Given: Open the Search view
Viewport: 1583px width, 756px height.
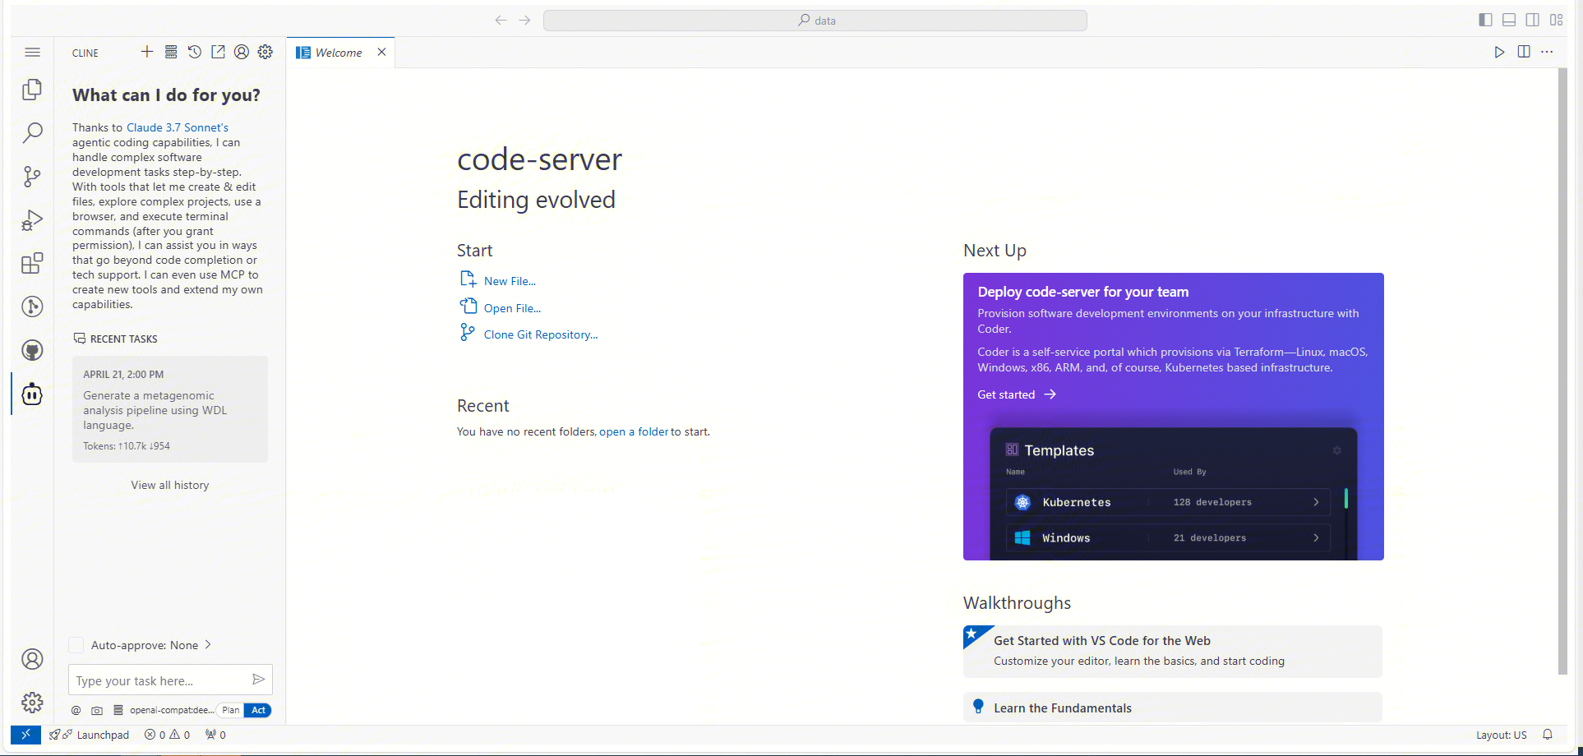Looking at the screenshot, I should click(32, 133).
